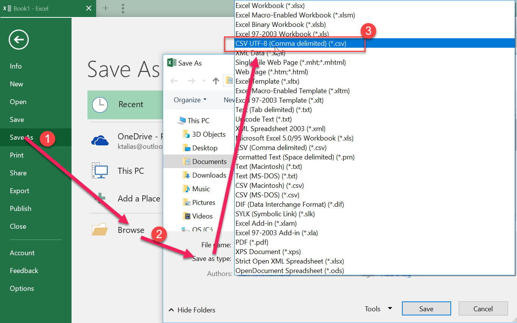Select Downloads folder in navigation tree
This screenshot has height=323, width=517.
209,175
